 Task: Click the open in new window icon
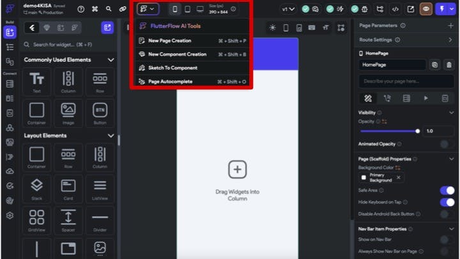click(x=410, y=10)
